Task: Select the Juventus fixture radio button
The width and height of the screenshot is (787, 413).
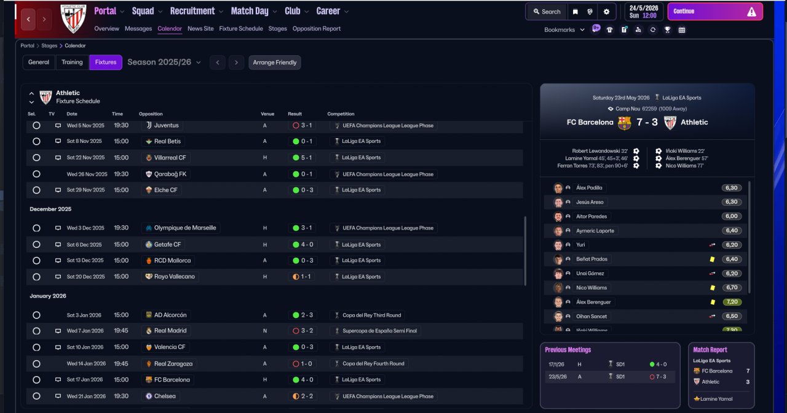Action: [36, 125]
